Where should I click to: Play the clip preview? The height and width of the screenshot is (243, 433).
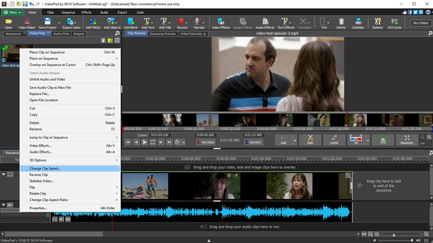pos(145,142)
